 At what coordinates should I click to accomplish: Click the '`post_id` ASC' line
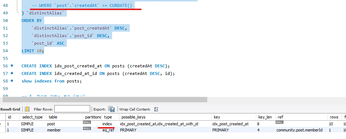tap(48, 43)
